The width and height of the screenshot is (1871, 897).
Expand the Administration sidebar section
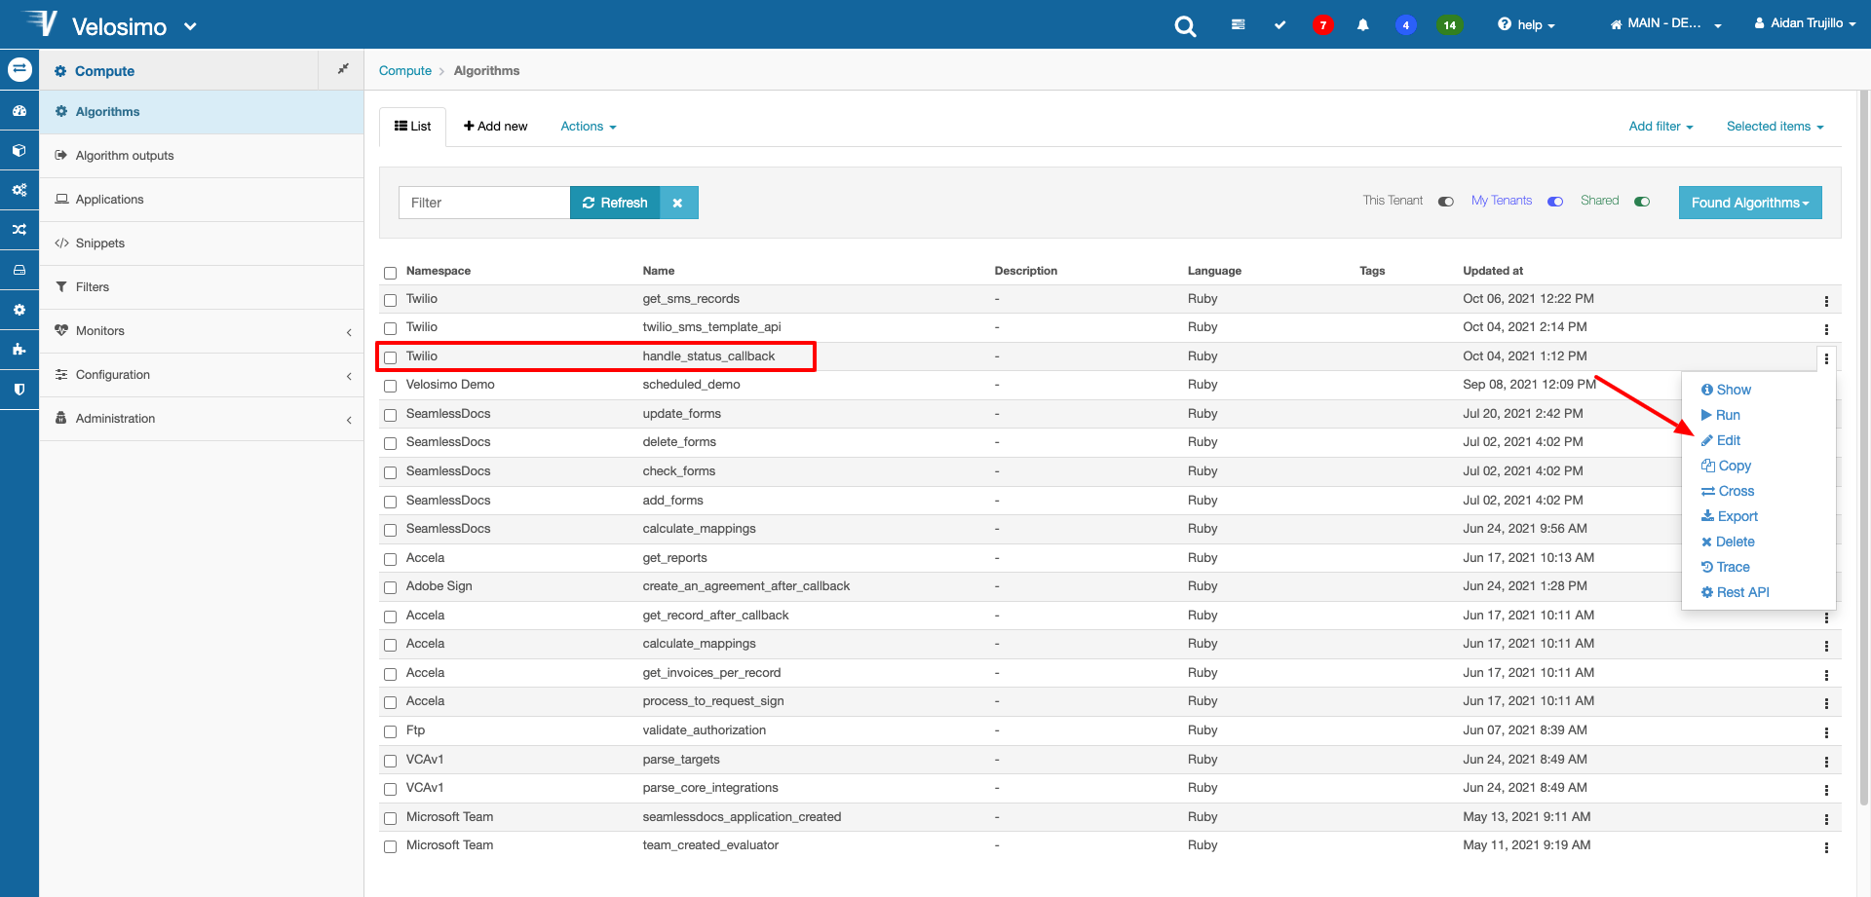(202, 419)
